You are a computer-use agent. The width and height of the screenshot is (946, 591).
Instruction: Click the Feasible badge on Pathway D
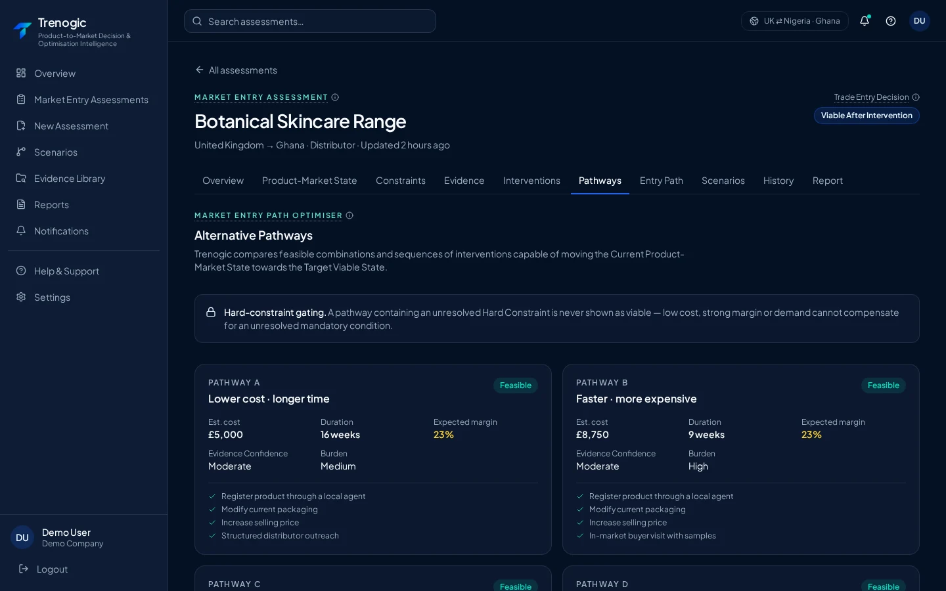click(884, 586)
